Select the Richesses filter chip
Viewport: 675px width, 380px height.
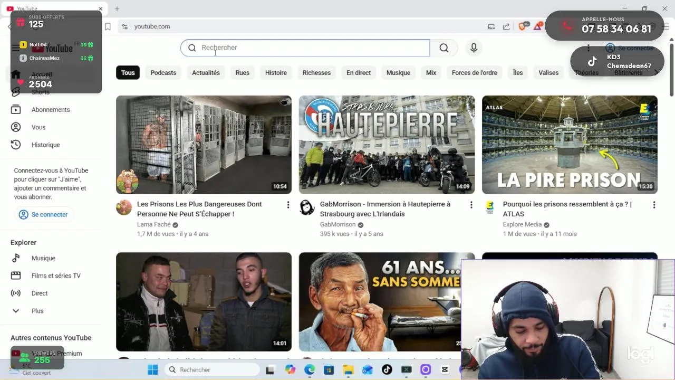316,73
